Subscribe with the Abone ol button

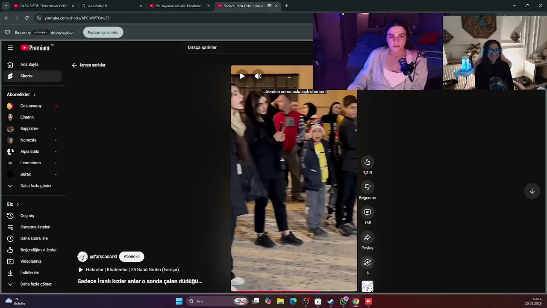[132, 257]
